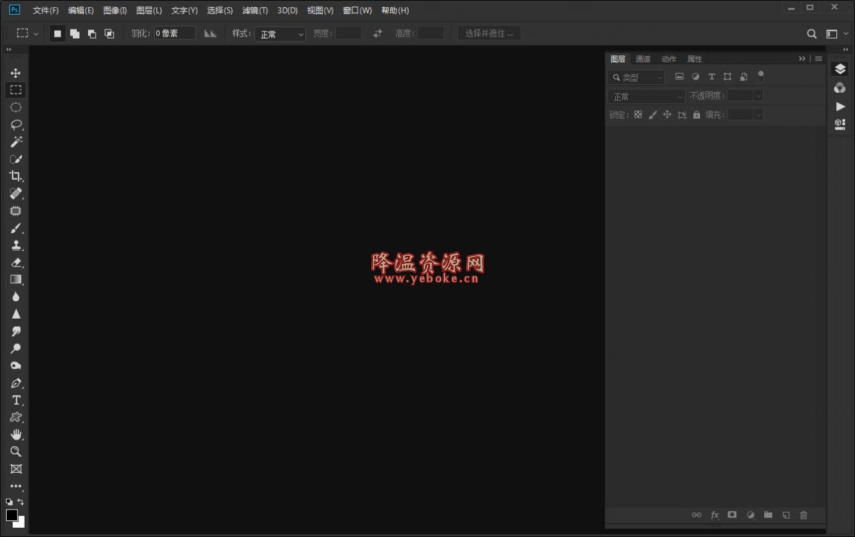Switch to the 通道 tab
The image size is (855, 537).
click(643, 59)
